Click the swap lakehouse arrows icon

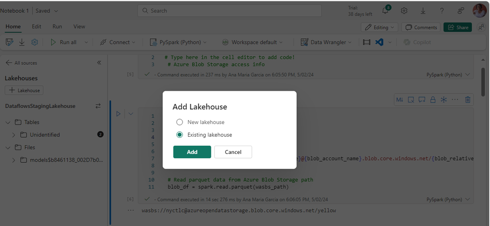coord(98,106)
